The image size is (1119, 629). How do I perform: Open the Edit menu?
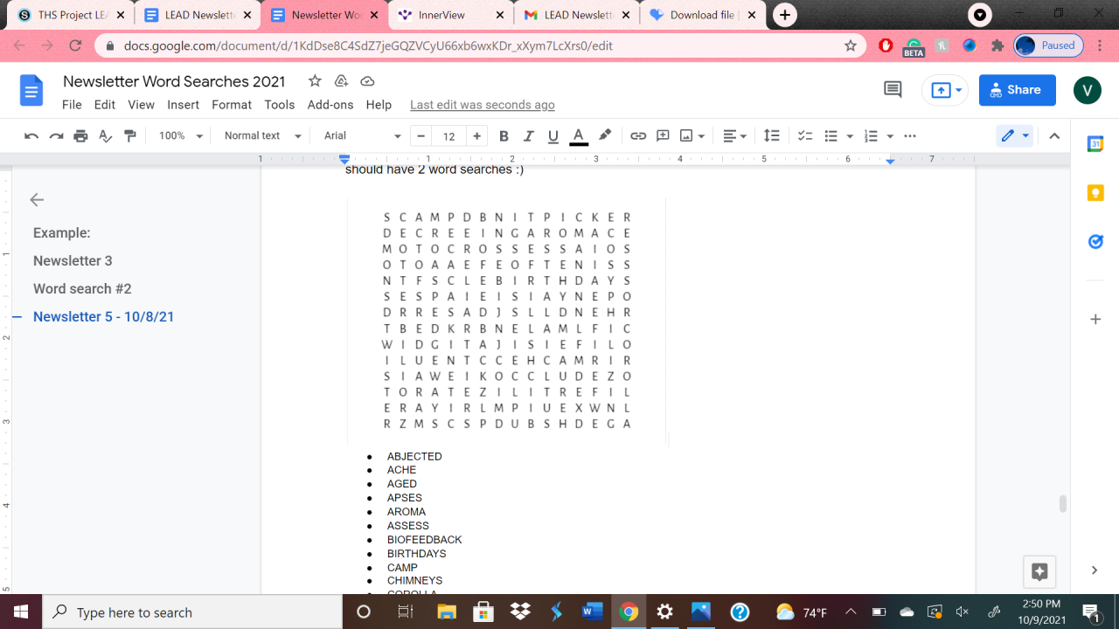[x=105, y=105]
